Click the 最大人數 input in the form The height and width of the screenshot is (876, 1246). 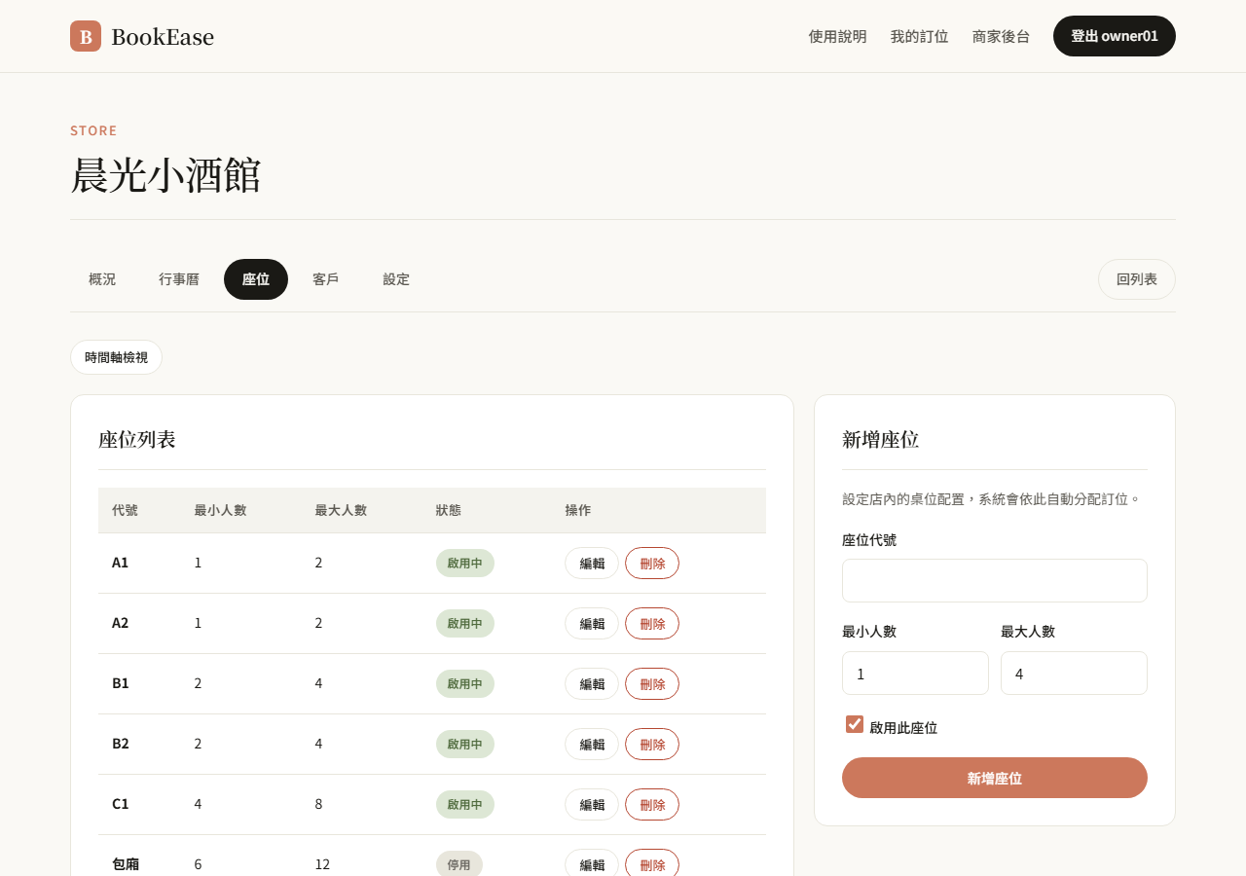click(x=1074, y=674)
